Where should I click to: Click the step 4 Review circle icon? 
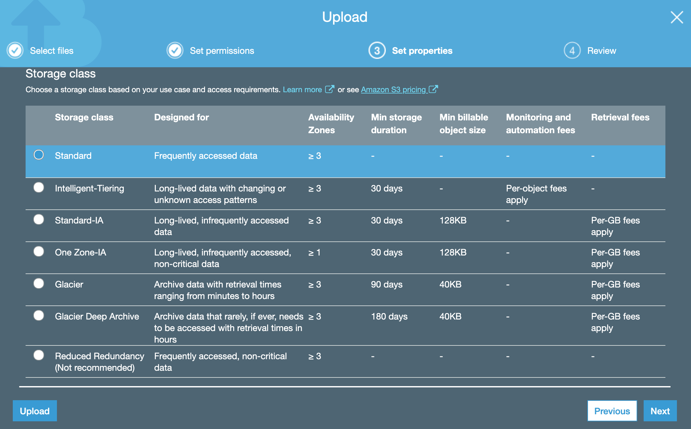(572, 50)
